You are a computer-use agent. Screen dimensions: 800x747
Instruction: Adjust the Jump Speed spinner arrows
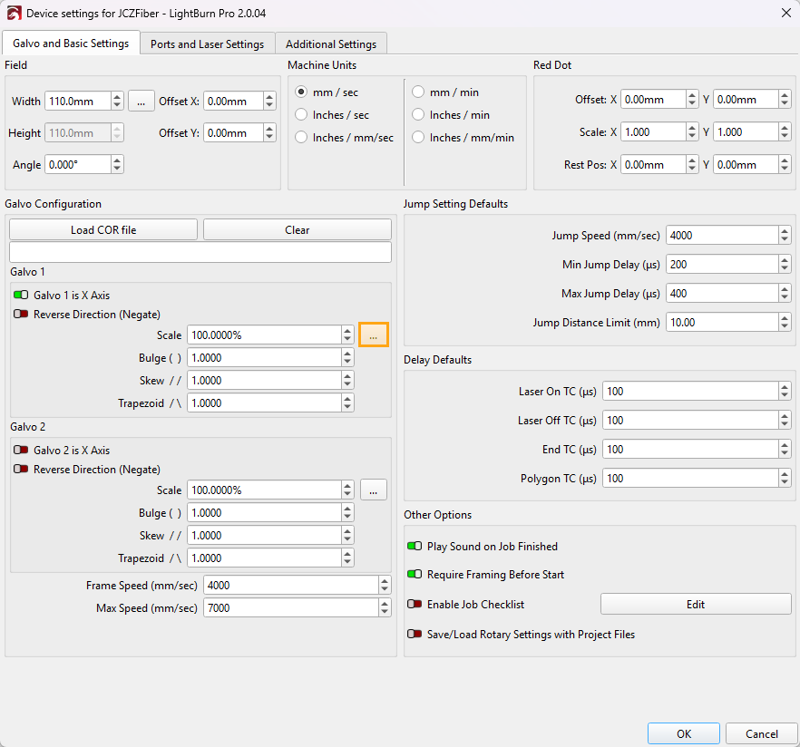pos(784,236)
